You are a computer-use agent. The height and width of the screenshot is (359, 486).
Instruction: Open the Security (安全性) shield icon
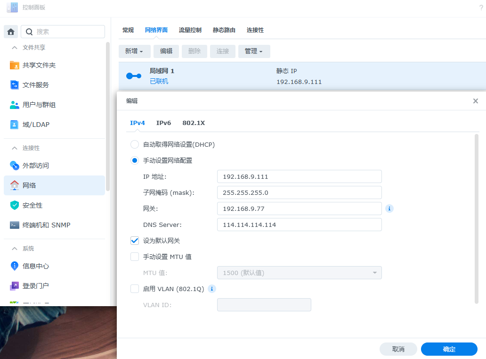[15, 205]
